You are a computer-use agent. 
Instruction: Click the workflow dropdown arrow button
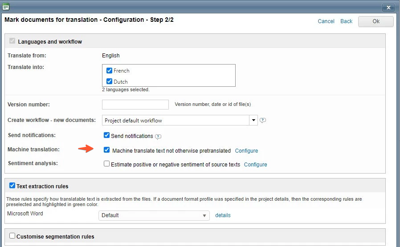click(x=253, y=120)
